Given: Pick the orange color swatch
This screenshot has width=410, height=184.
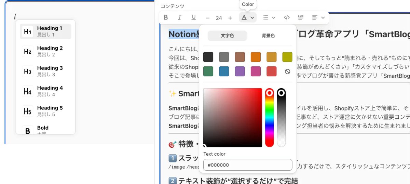Looking at the screenshot, I should point(256,57).
